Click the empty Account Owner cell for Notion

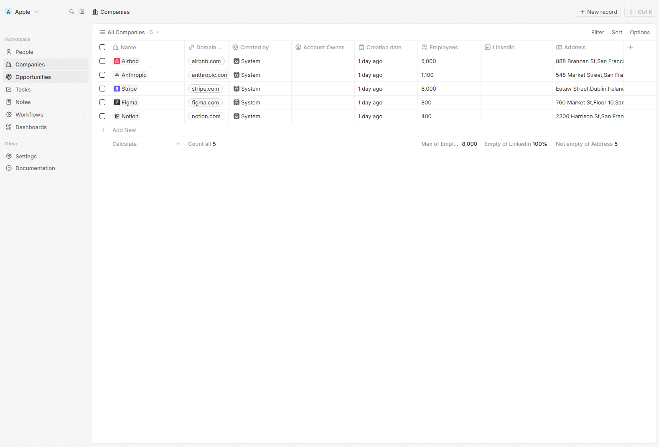coord(323,116)
